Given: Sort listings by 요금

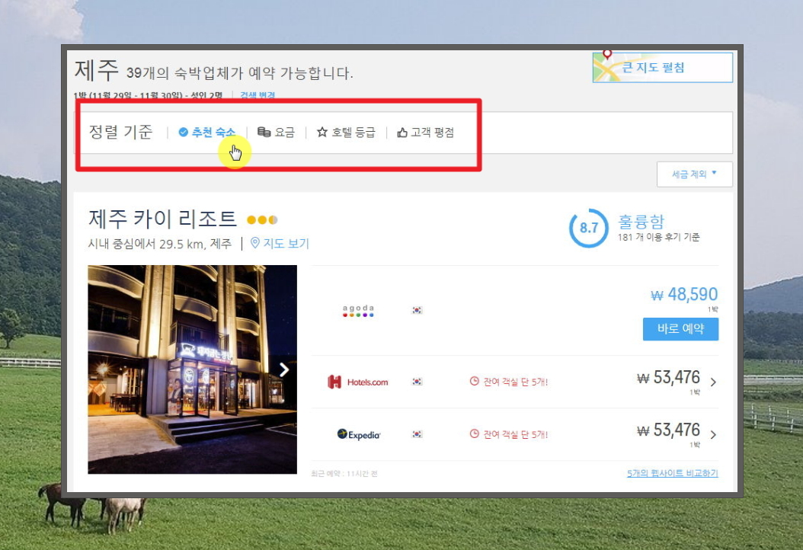Looking at the screenshot, I should click(276, 132).
